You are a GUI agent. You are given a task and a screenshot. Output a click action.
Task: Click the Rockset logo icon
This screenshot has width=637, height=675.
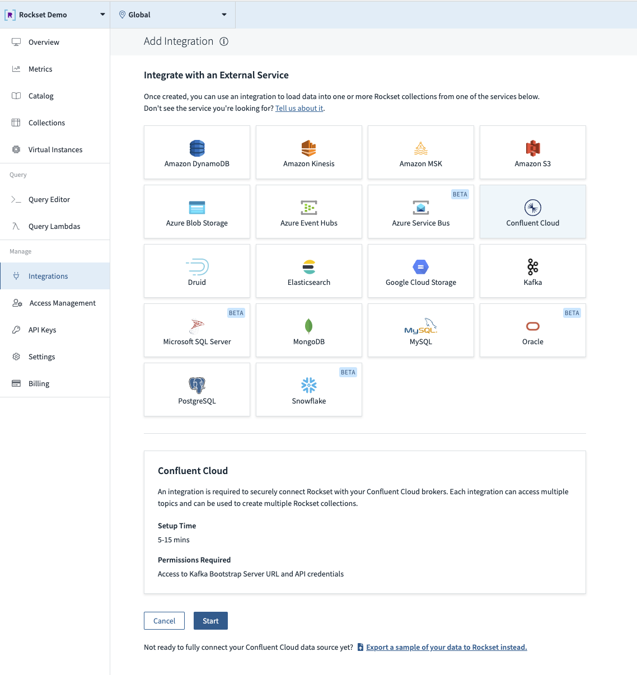pyautogui.click(x=10, y=15)
